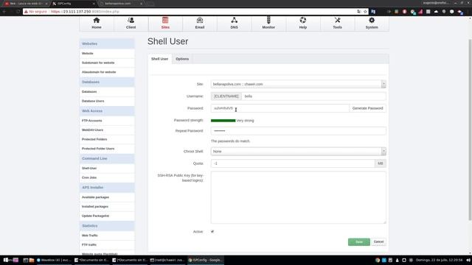The width and height of the screenshot is (472, 265).
Task: Click the Quota input field
Action: click(x=293, y=163)
